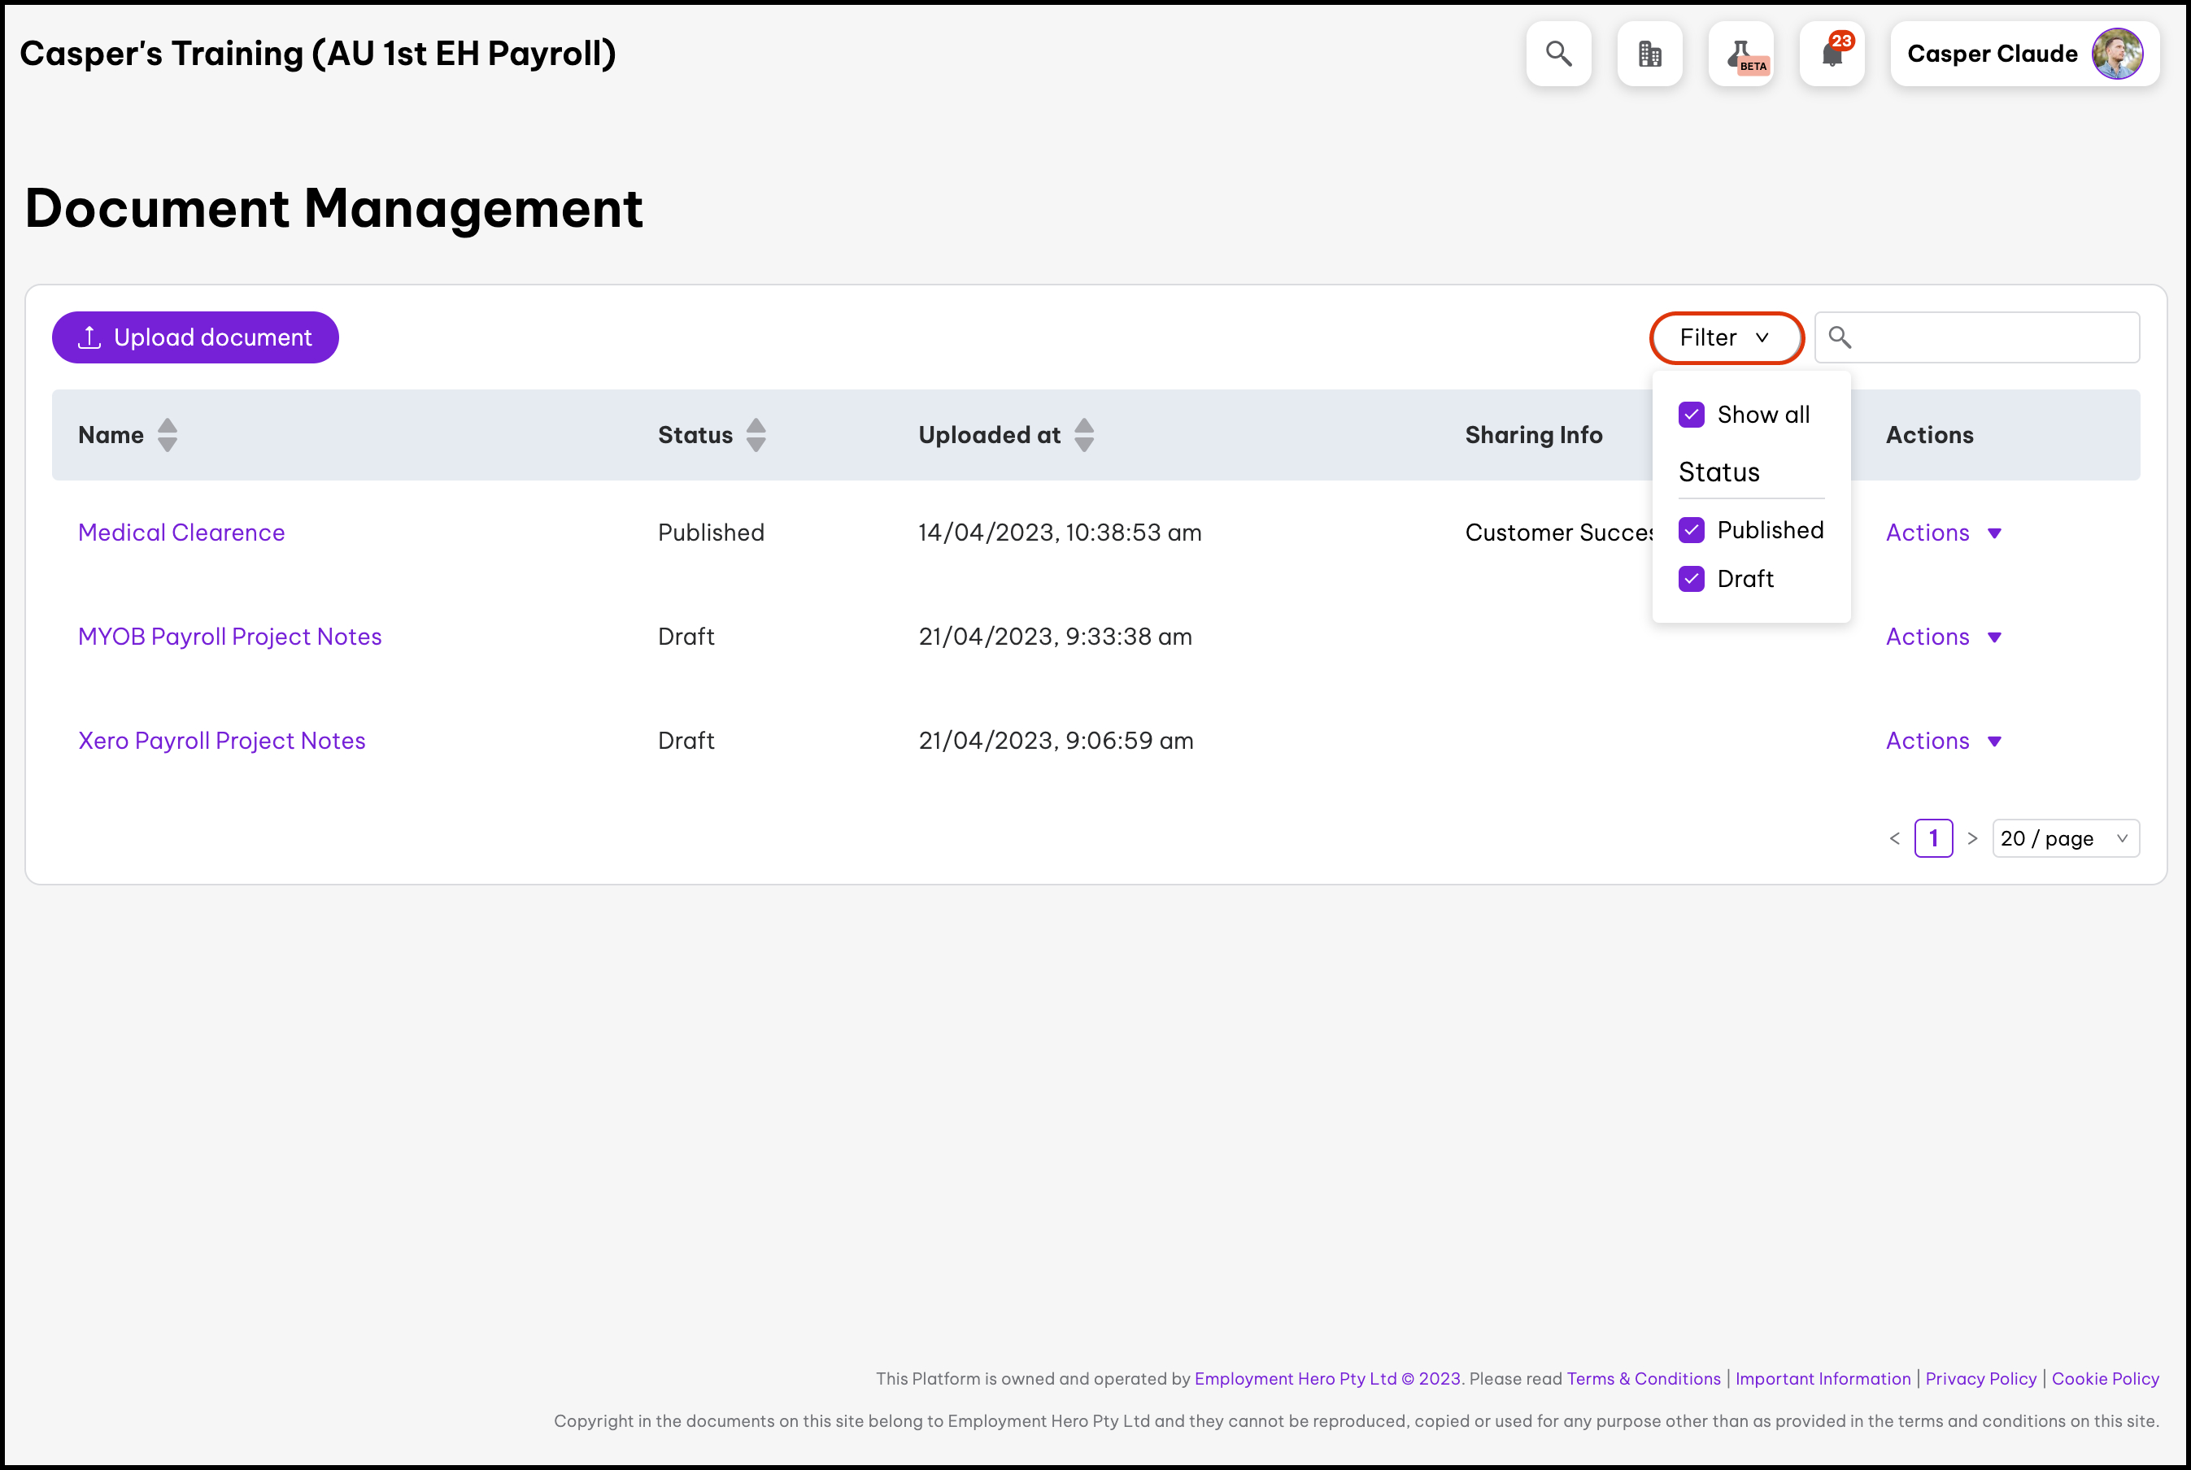Toggle the Draft status checkbox
2191x1470 pixels.
click(x=1692, y=580)
